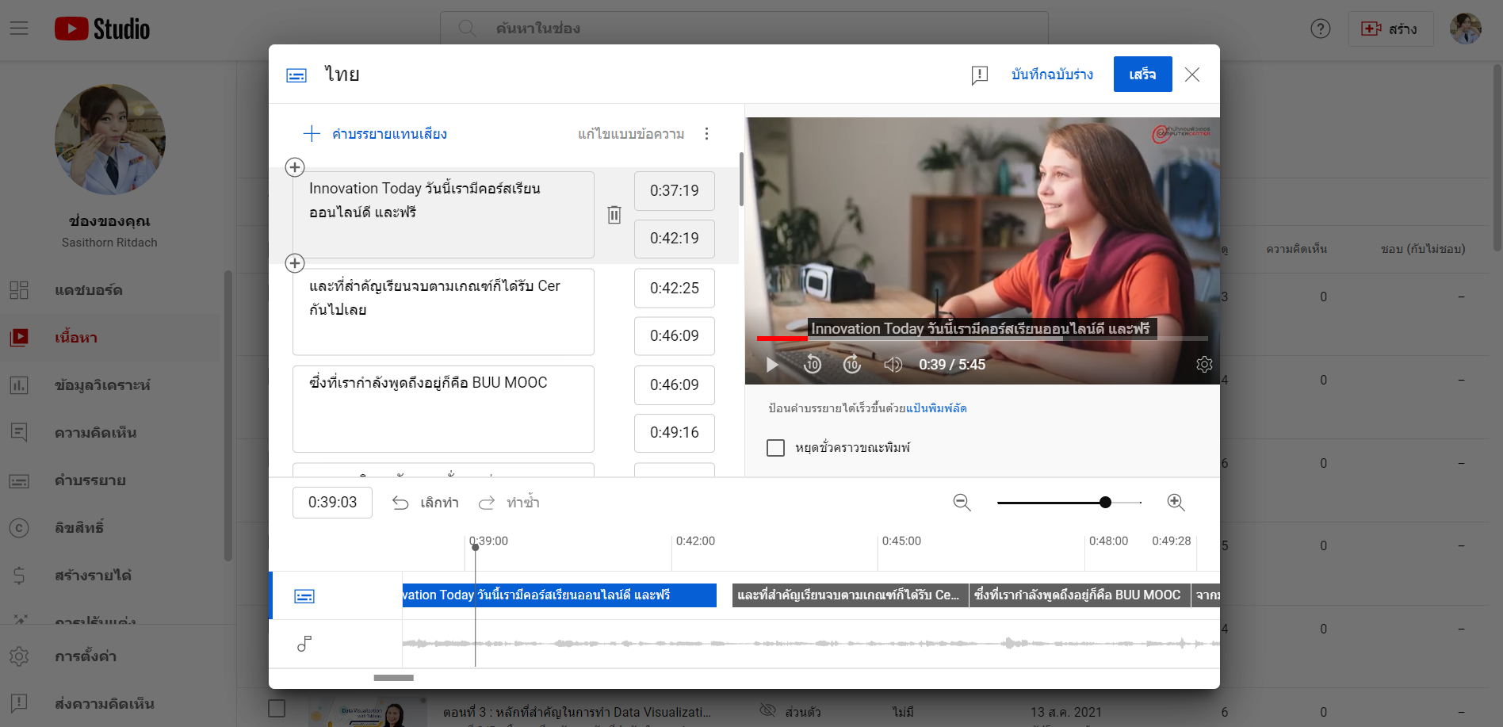Screen dimensions: 1503x727
Task: Enable pause while typing checkbox
Action: [x=776, y=448]
